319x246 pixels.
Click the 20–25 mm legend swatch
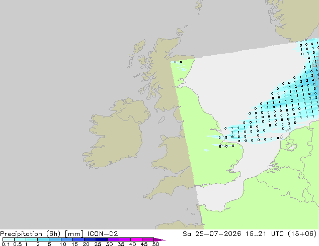[90, 239]
